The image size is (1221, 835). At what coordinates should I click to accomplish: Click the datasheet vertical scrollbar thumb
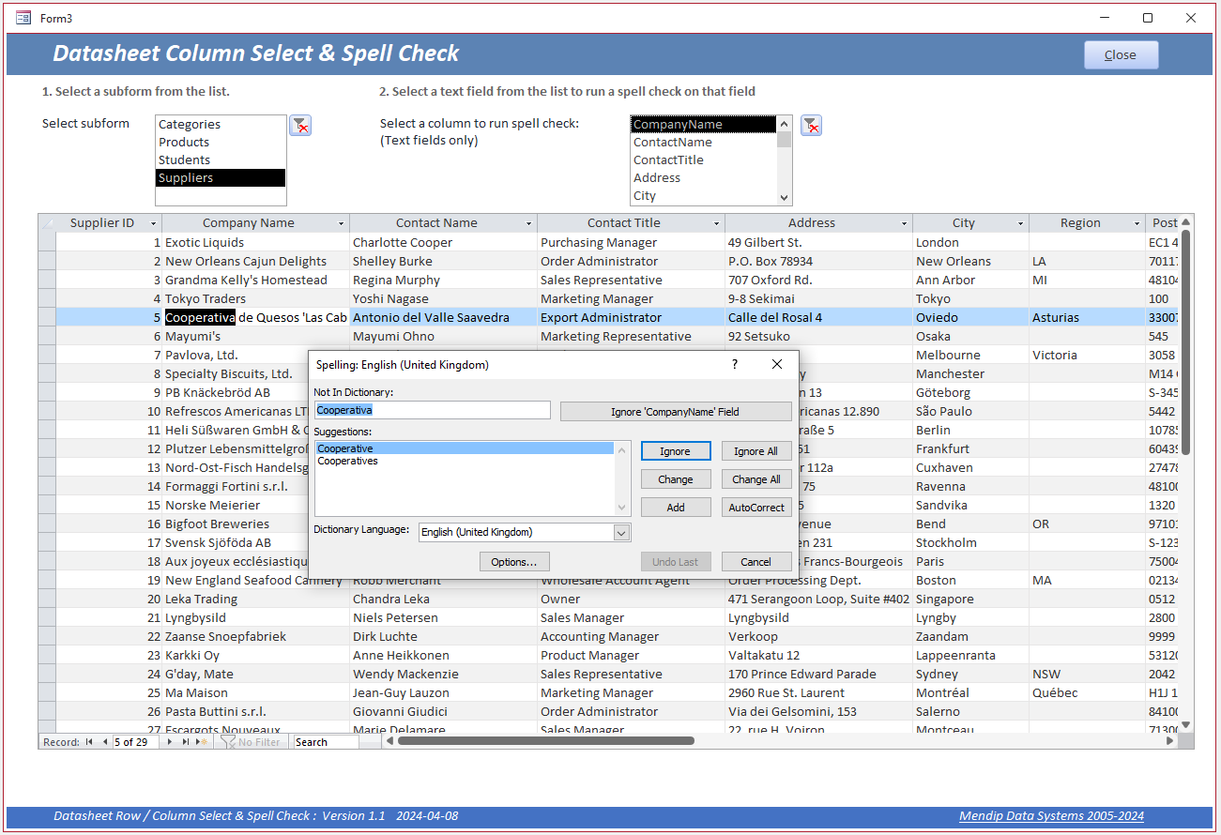1185,342
